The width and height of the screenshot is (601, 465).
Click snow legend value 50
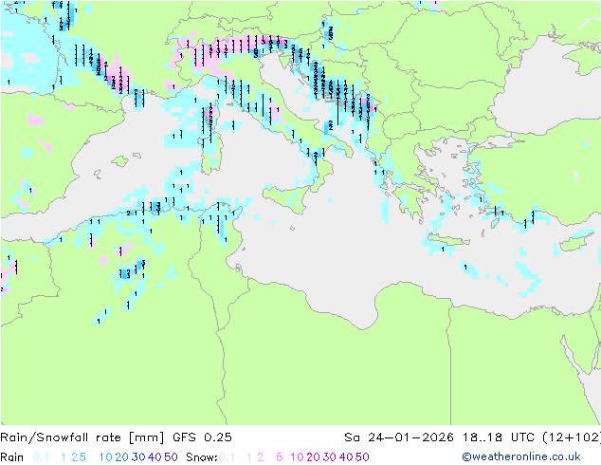363,457
